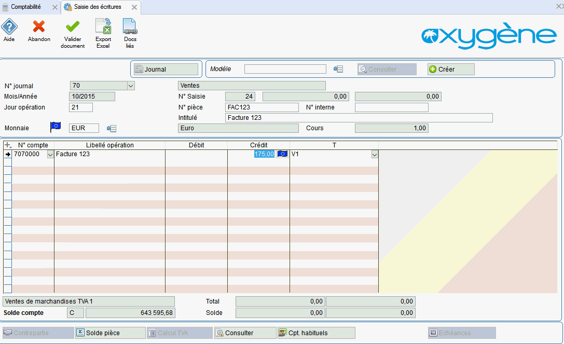The height and width of the screenshot is (344, 564).
Task: Click the Solde pièce button
Action: (110, 333)
